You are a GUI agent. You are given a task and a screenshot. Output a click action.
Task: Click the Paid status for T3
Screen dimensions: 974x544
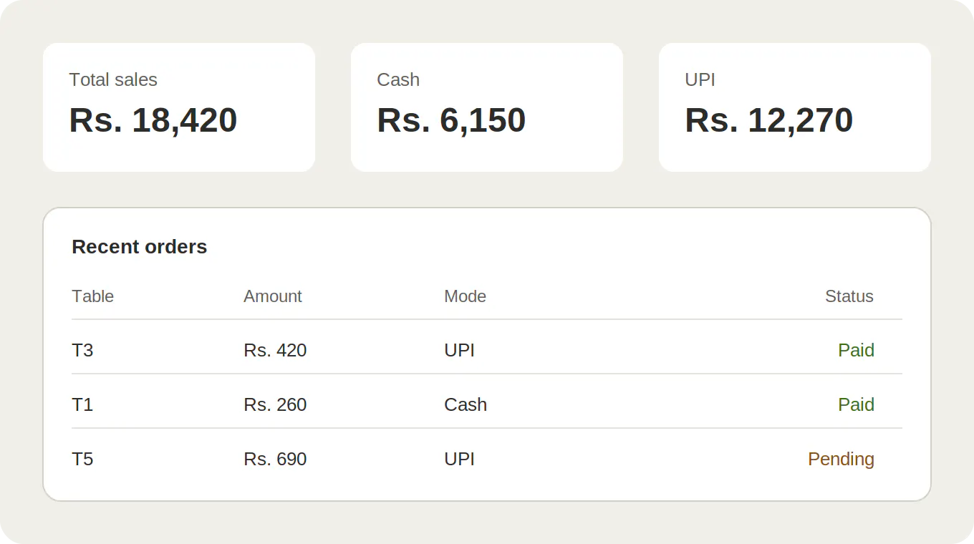(857, 350)
